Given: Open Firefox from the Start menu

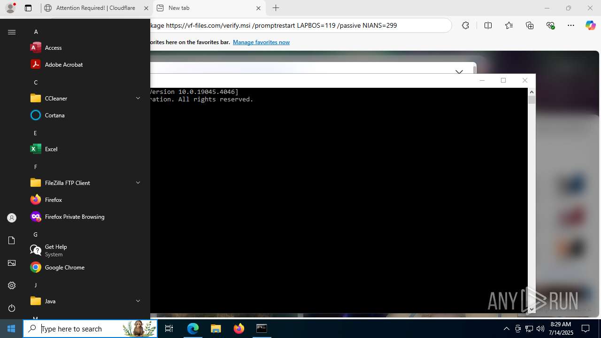Looking at the screenshot, I should pyautogui.click(x=86, y=200).
